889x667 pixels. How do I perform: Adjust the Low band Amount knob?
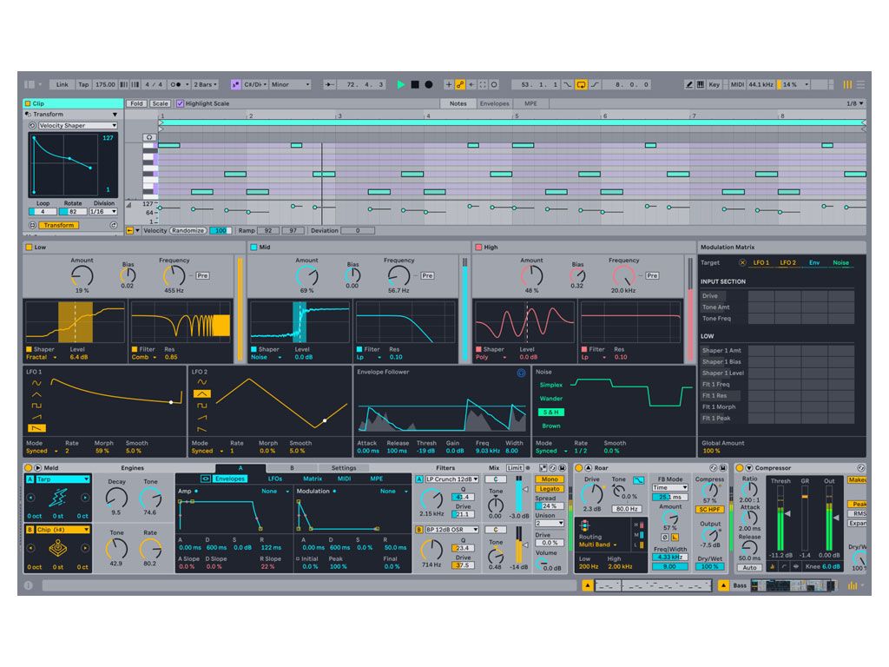pos(82,277)
